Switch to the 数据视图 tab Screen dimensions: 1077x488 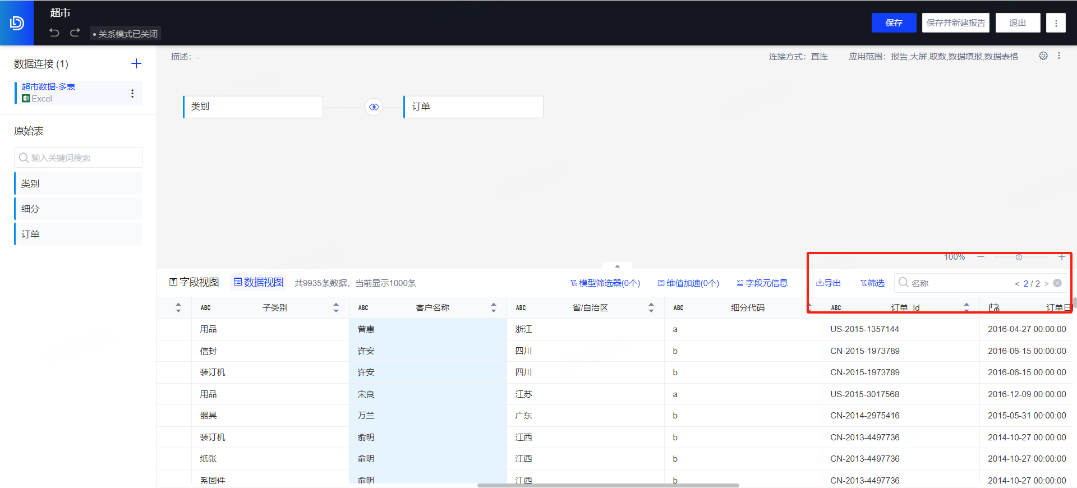click(259, 283)
